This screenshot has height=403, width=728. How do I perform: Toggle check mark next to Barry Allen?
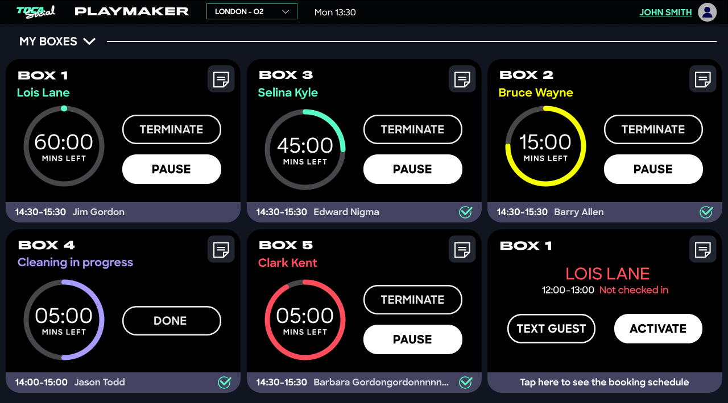tap(706, 212)
